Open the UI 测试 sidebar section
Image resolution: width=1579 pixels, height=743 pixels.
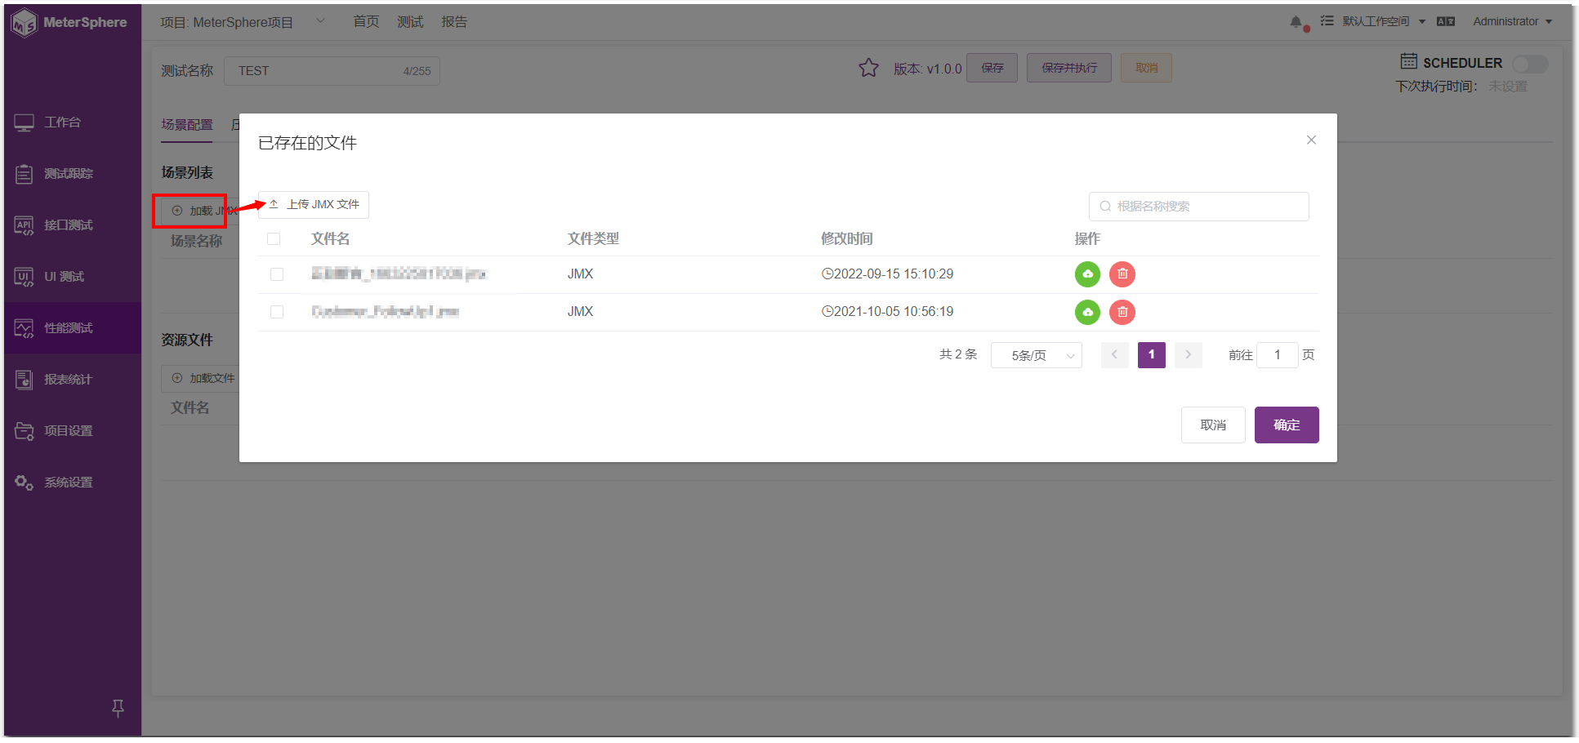pyautogui.click(x=72, y=277)
